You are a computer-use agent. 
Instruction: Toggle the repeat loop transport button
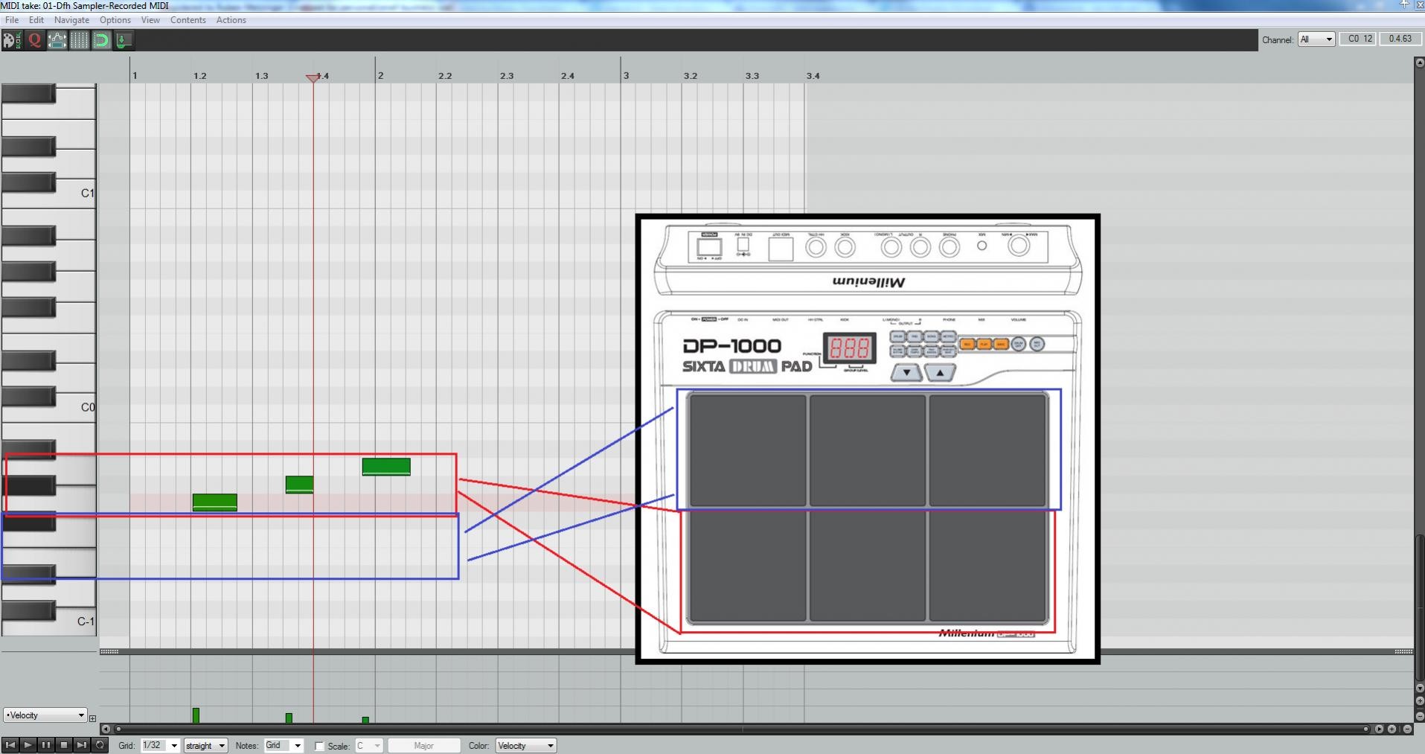click(x=100, y=744)
